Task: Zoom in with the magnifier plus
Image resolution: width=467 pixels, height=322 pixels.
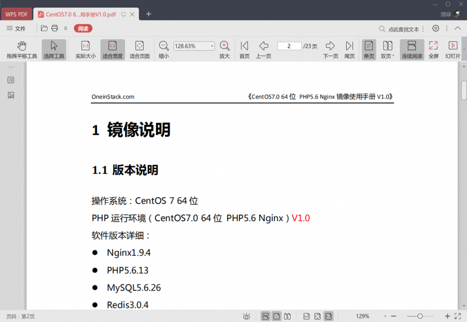Action: click(x=224, y=50)
